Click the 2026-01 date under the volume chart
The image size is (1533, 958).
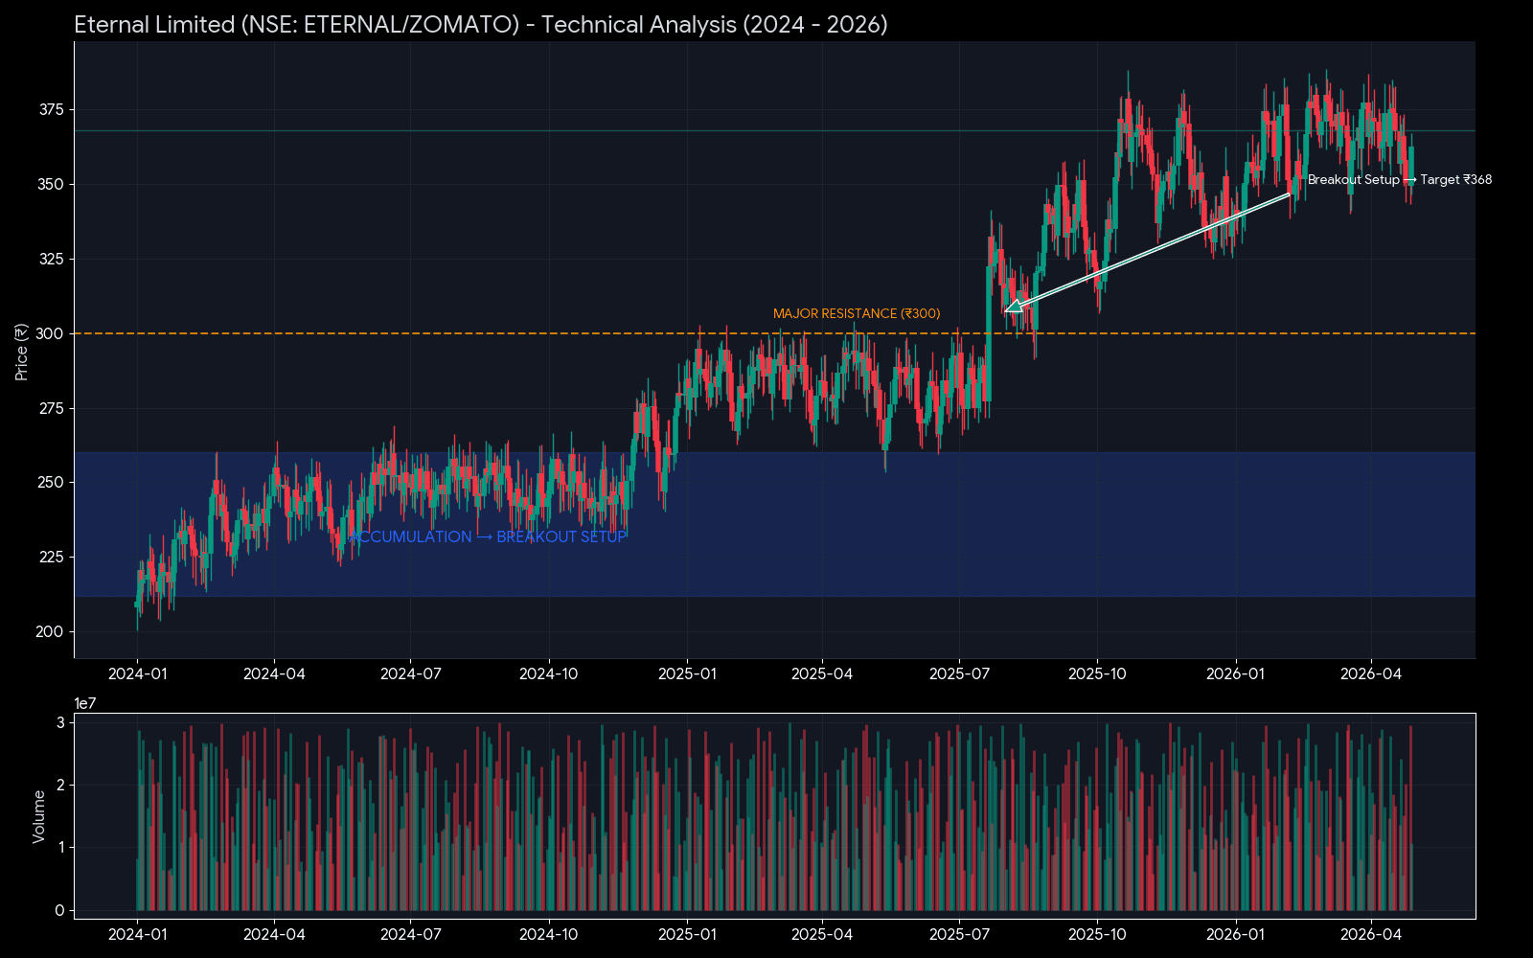point(1235,935)
